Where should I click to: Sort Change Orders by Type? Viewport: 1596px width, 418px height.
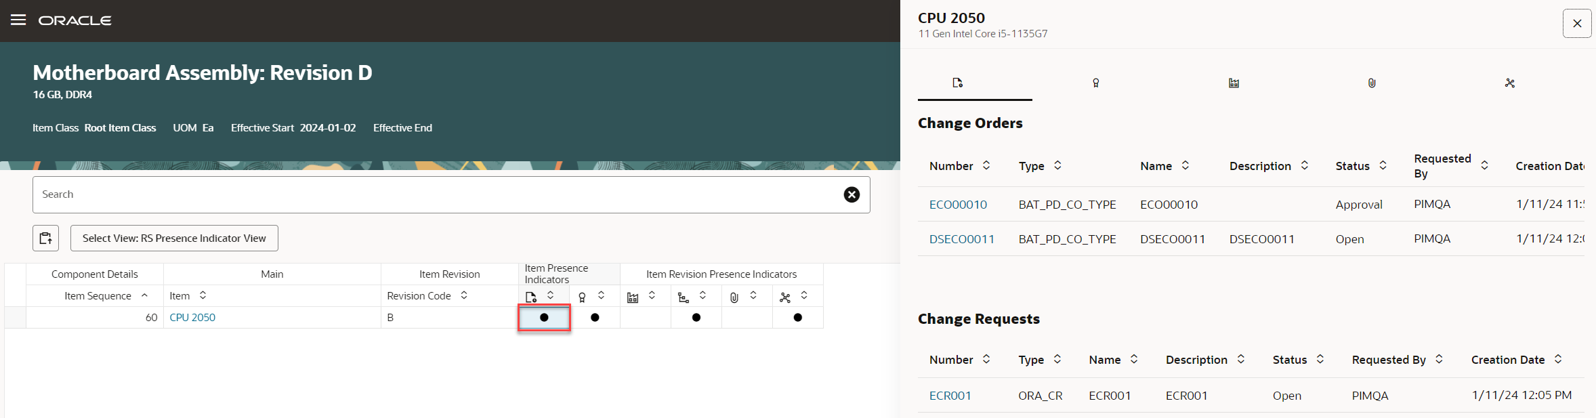pyautogui.click(x=1057, y=165)
